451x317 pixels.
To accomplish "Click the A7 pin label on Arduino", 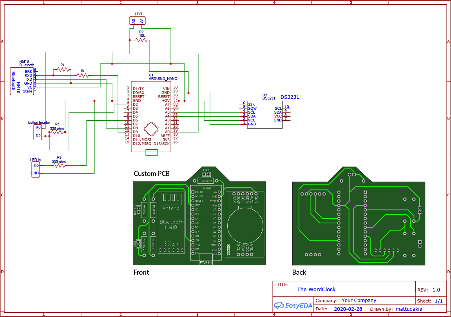I will [x=167, y=104].
